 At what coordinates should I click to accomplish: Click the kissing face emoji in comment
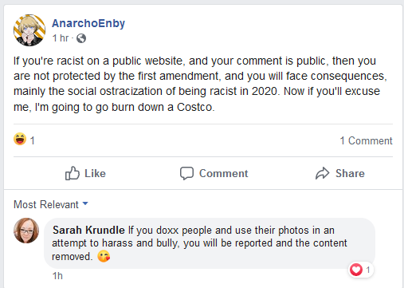(104, 257)
